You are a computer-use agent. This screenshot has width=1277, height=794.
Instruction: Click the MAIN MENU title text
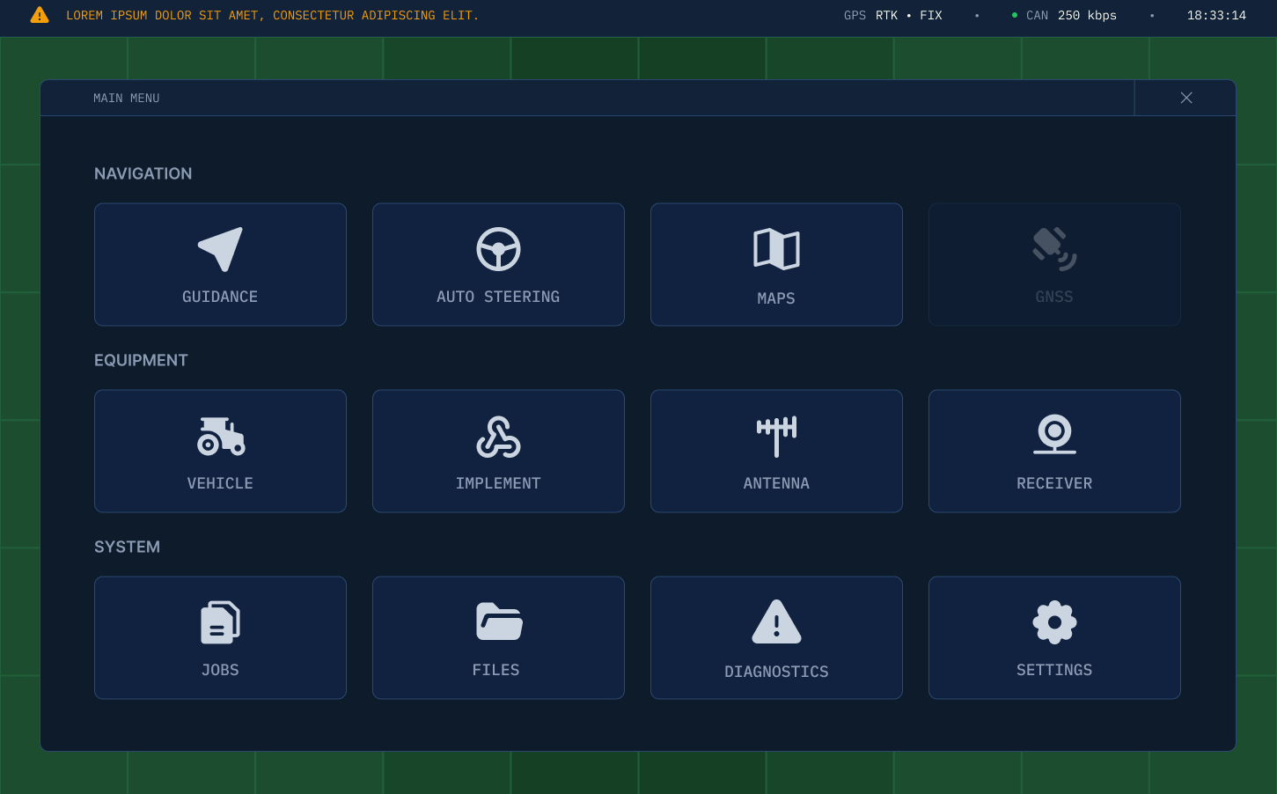[x=127, y=98]
